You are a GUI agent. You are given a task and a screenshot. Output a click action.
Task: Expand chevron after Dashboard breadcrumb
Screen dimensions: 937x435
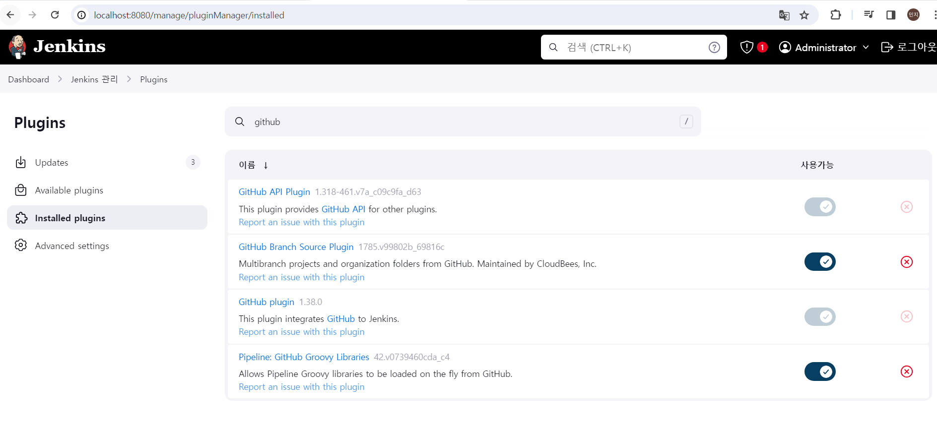click(x=60, y=79)
